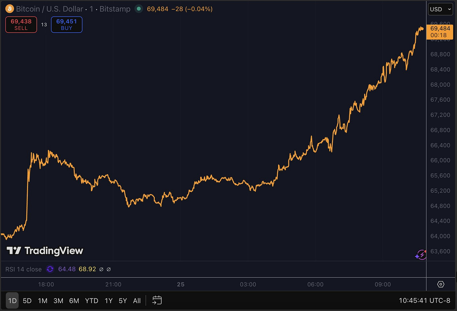Select the 5D time range
The width and height of the screenshot is (457, 311).
point(27,301)
